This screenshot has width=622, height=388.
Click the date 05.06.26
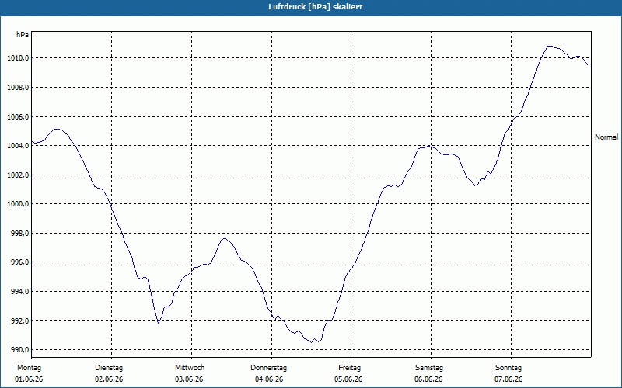point(348,379)
